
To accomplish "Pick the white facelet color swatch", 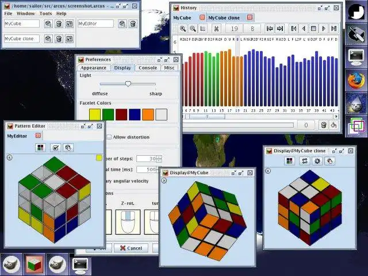I will click(x=162, y=114).
